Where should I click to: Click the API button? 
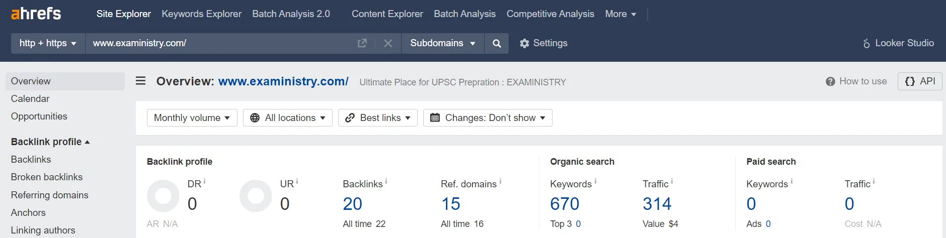point(920,81)
